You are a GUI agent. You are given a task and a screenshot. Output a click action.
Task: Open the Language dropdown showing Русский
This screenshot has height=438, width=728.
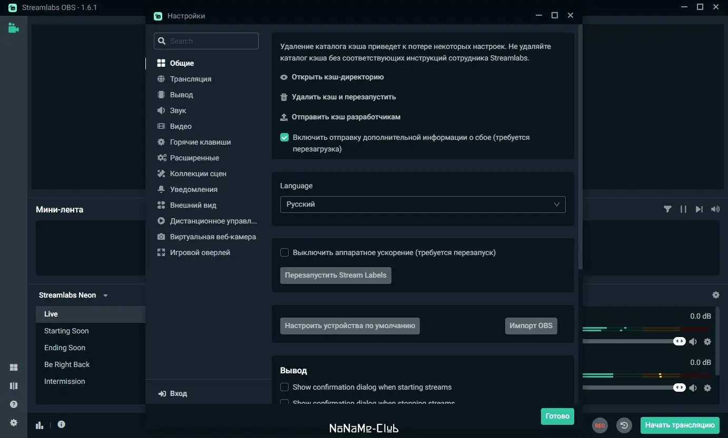(x=422, y=205)
